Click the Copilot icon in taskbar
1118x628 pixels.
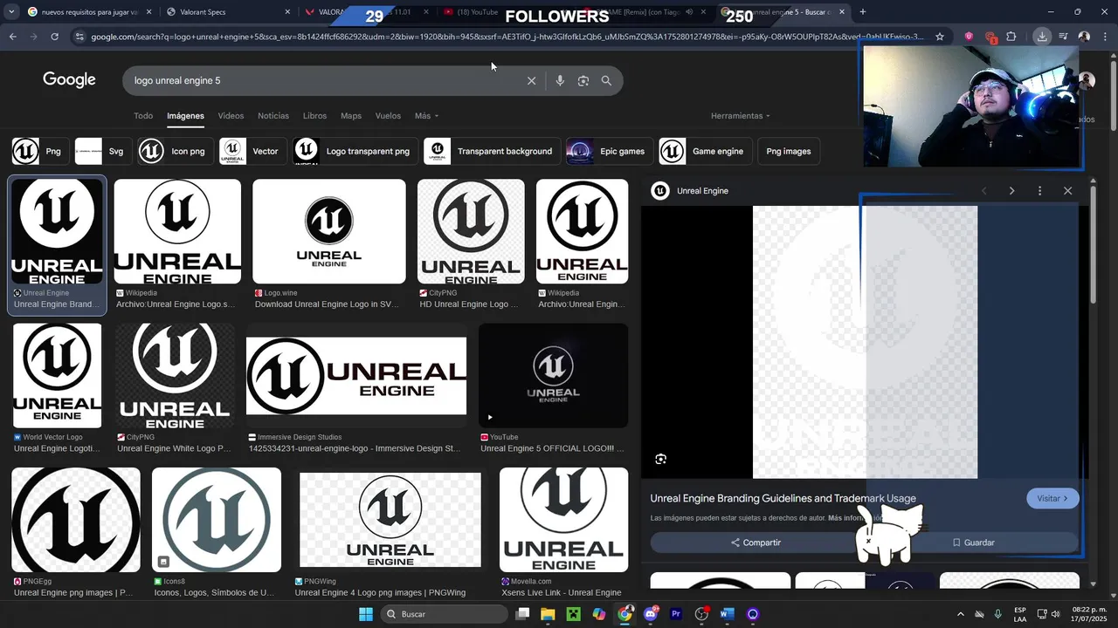coord(598,614)
